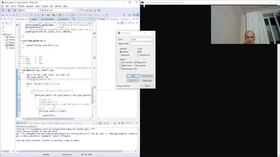280x157 pixels.
Task: Click the green Run launch button
Action: (9, 10)
